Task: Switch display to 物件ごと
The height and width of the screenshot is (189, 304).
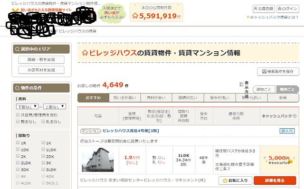Action: coord(287,89)
